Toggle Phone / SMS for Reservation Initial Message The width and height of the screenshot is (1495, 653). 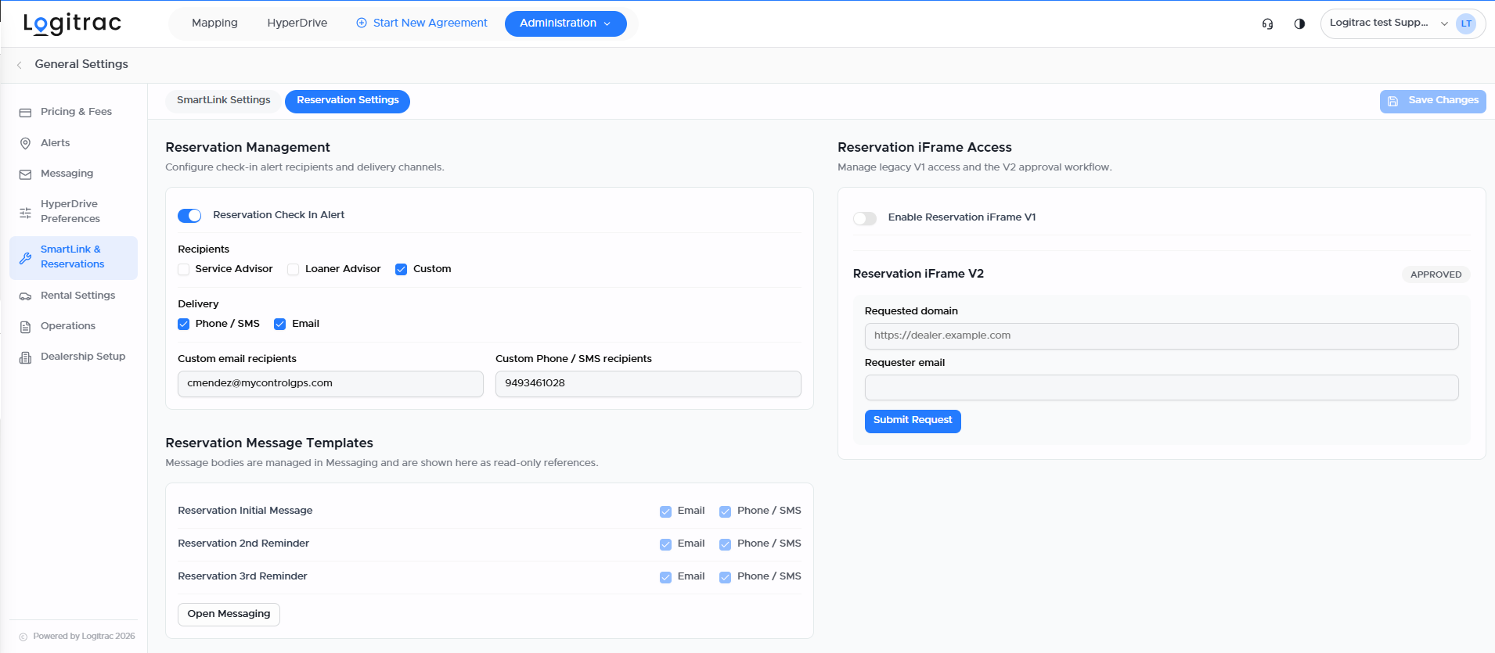[726, 511]
